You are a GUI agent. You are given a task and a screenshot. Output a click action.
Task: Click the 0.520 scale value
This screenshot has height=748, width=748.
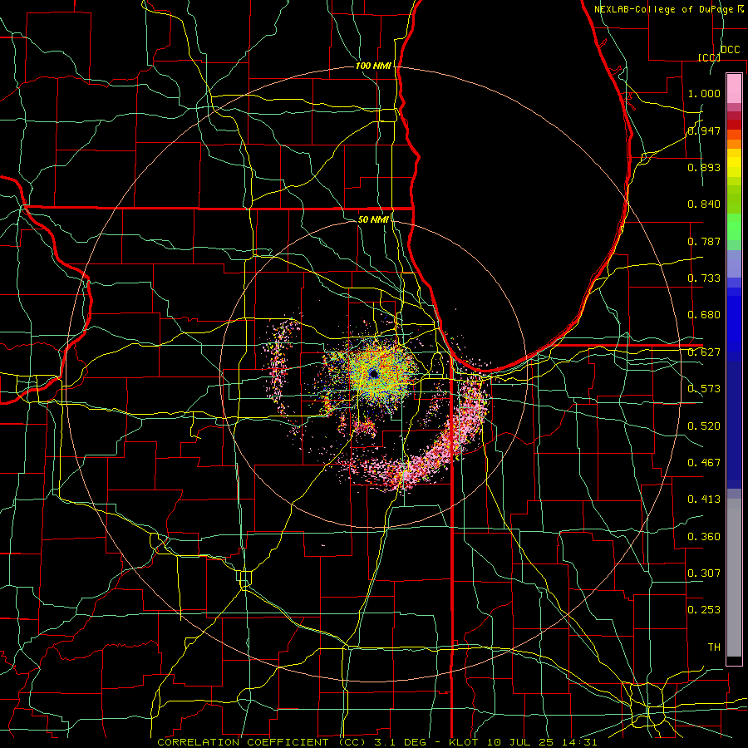click(704, 426)
